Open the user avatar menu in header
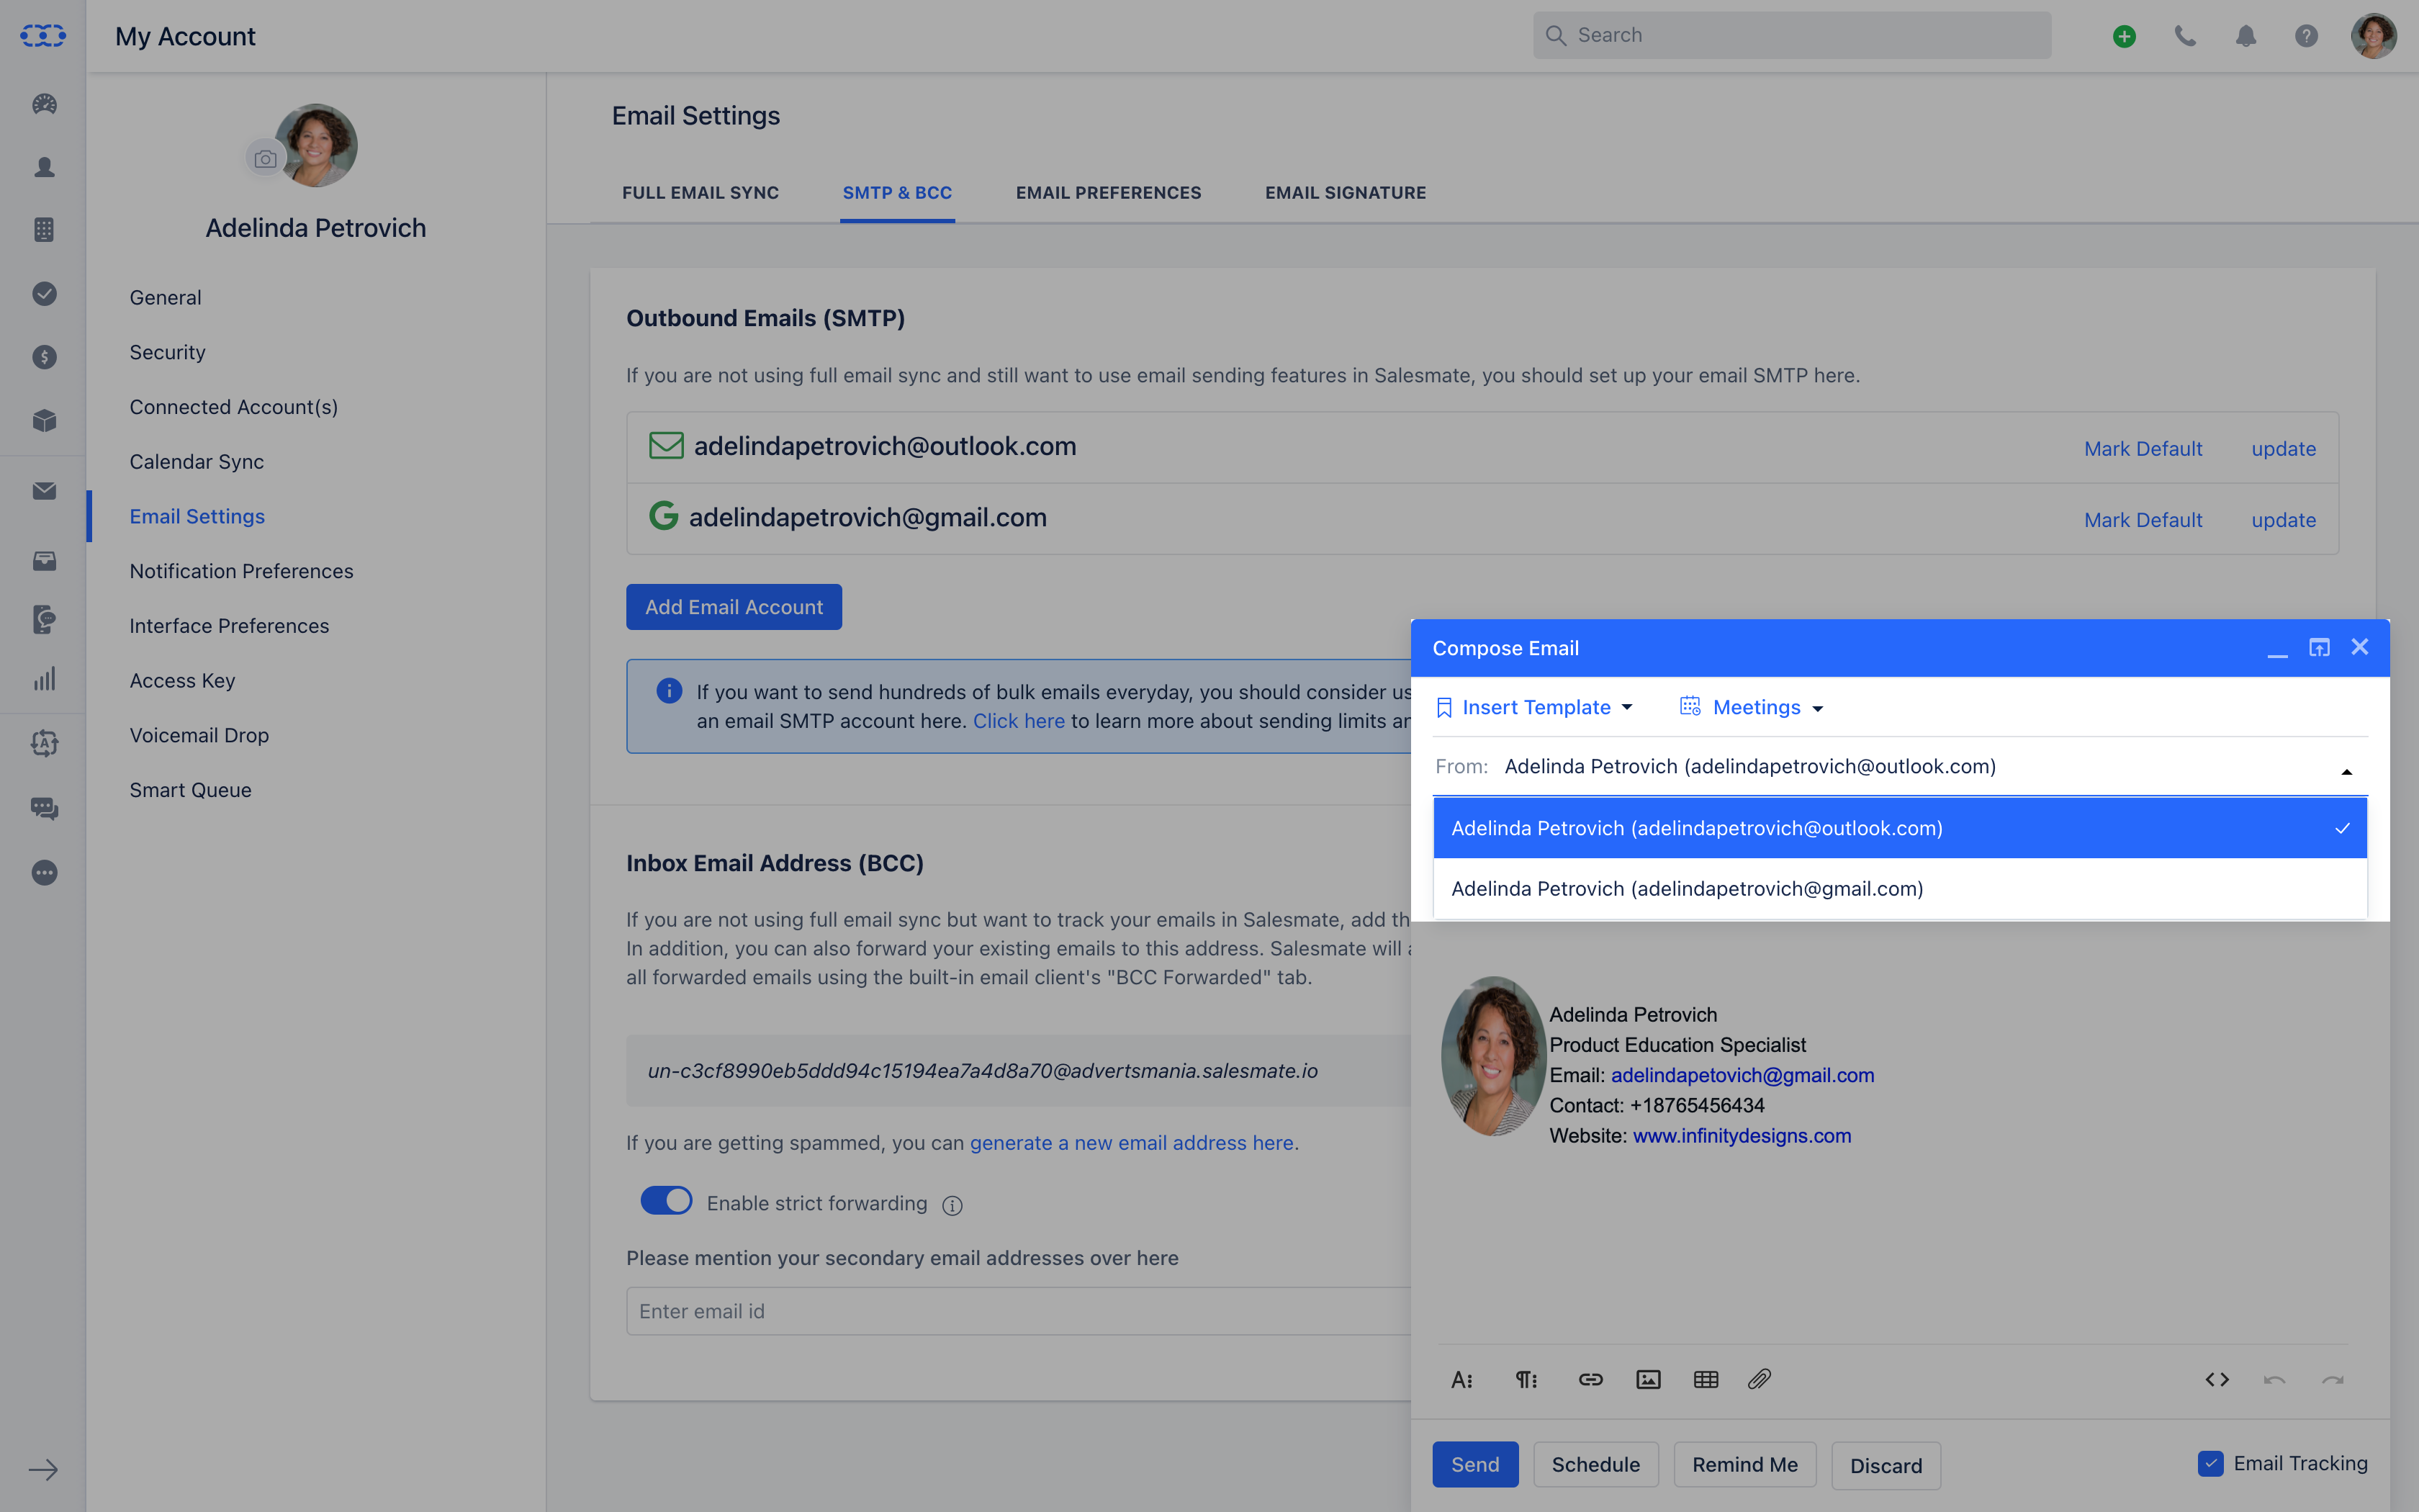 point(2373,36)
